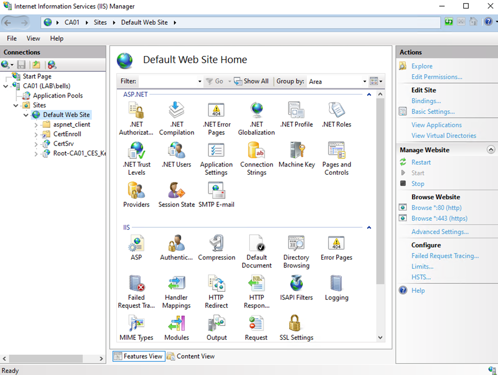Switch to the Content View tab
The width and height of the screenshot is (498, 375).
[191, 356]
